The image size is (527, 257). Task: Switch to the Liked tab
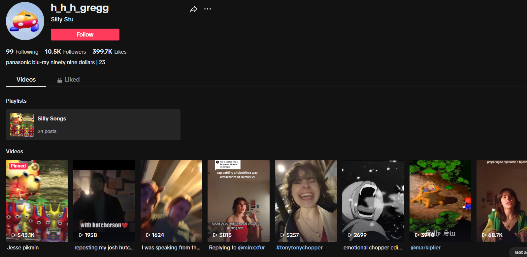[x=68, y=80]
